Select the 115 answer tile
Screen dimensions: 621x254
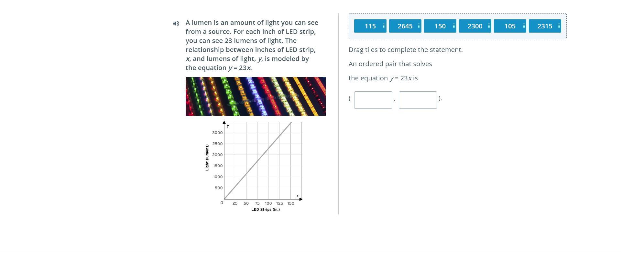click(370, 26)
